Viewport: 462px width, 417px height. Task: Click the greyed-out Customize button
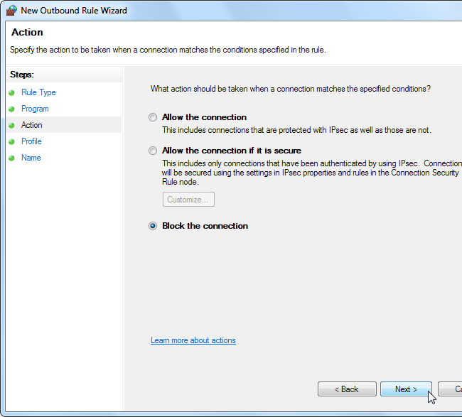188,200
